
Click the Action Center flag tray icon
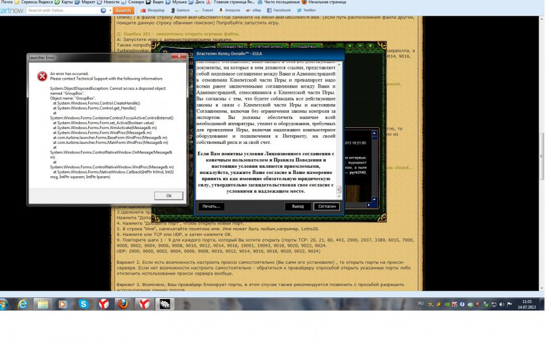[x=509, y=304]
